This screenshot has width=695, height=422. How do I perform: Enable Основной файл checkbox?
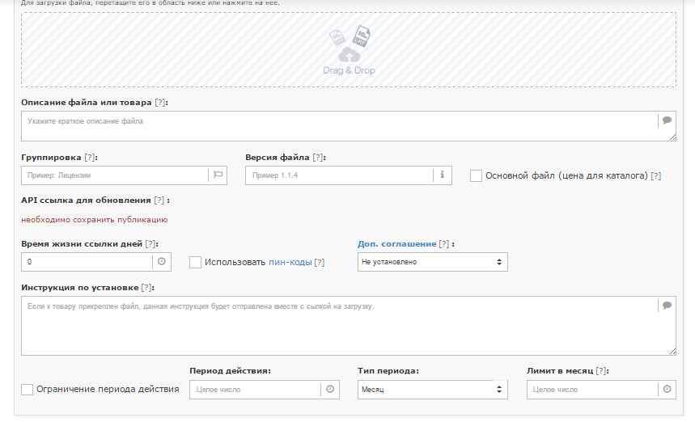pyautogui.click(x=476, y=175)
